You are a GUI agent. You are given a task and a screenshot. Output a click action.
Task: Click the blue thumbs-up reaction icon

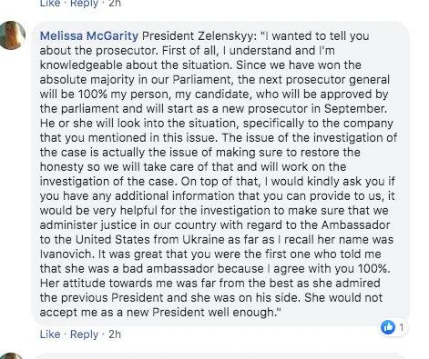(x=388, y=327)
